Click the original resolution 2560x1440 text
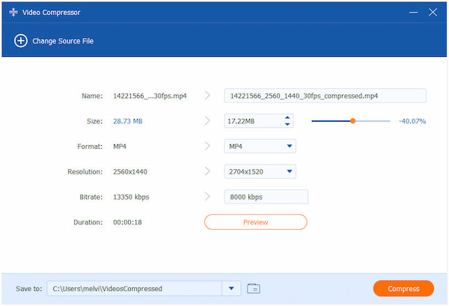The image size is (449, 306). point(130,171)
